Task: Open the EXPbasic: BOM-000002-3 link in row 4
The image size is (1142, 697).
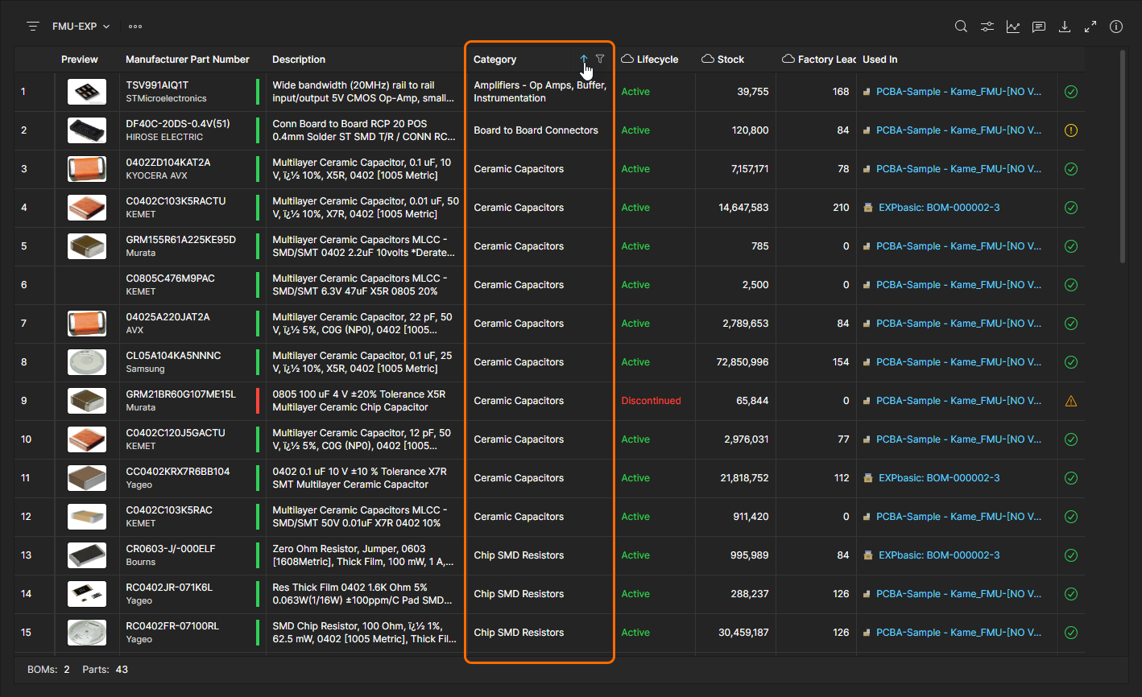Action: [x=938, y=208]
